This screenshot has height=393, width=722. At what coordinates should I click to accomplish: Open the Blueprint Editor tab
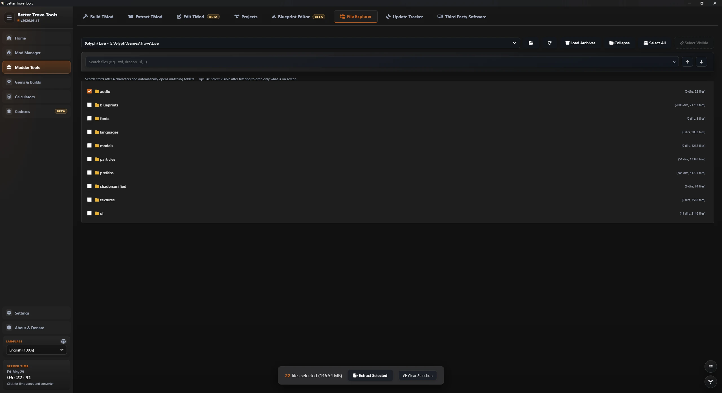tap(298, 17)
